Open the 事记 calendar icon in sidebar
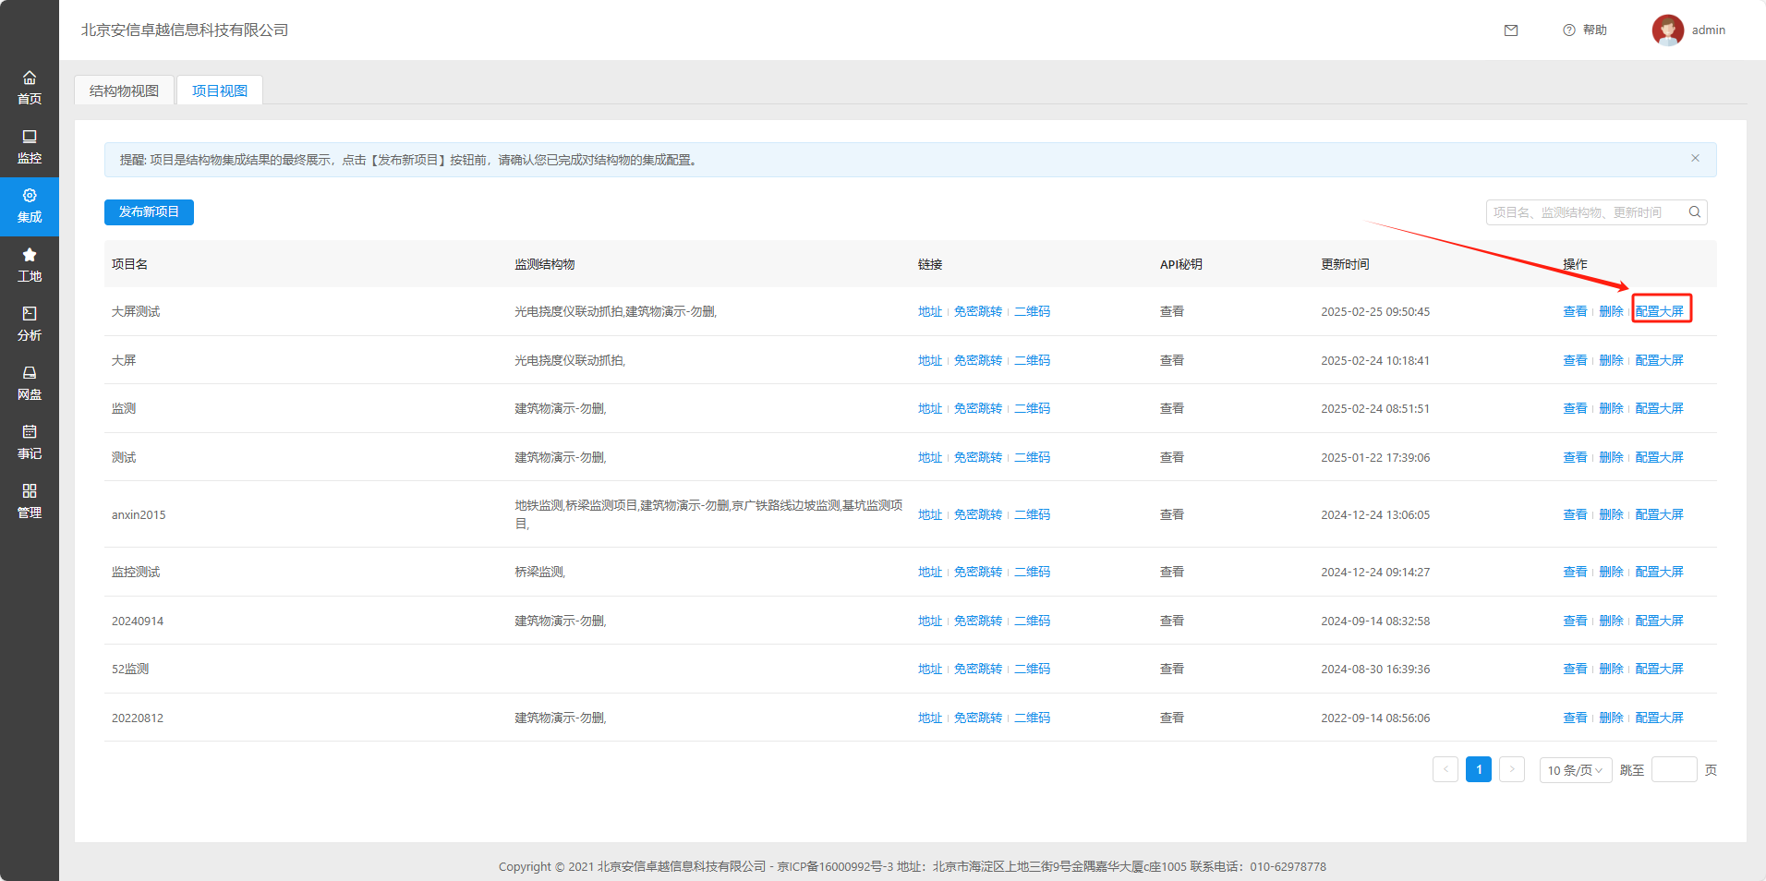Image resolution: width=1766 pixels, height=881 pixels. coord(30,433)
